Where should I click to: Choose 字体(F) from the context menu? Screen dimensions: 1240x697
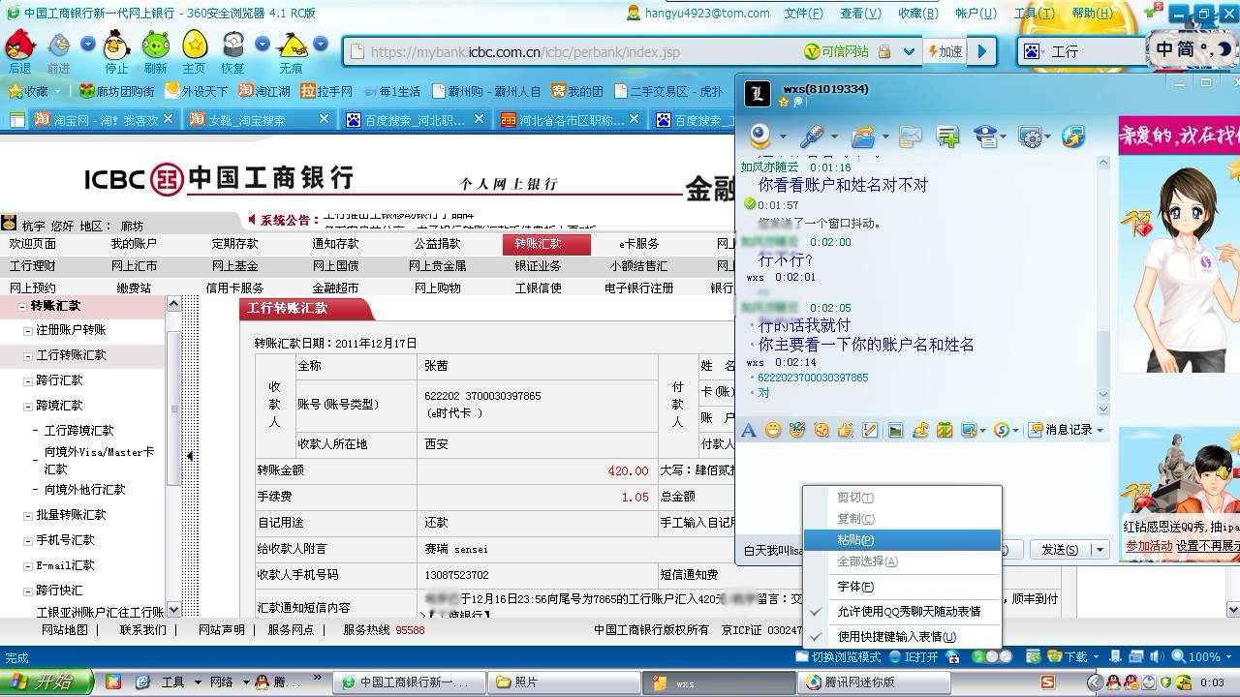[x=902, y=587]
